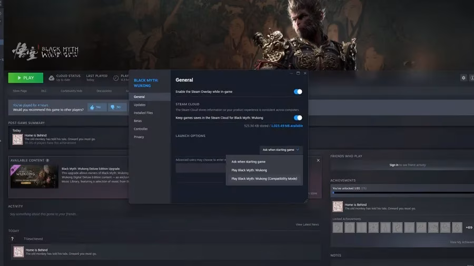Image resolution: width=474 pixels, height=266 pixels.
Task: Click Home is Behind icon in Today activity
Action: coord(18,252)
